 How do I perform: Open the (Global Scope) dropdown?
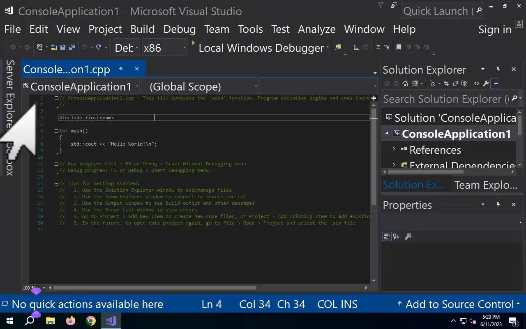pyautogui.click(x=200, y=86)
